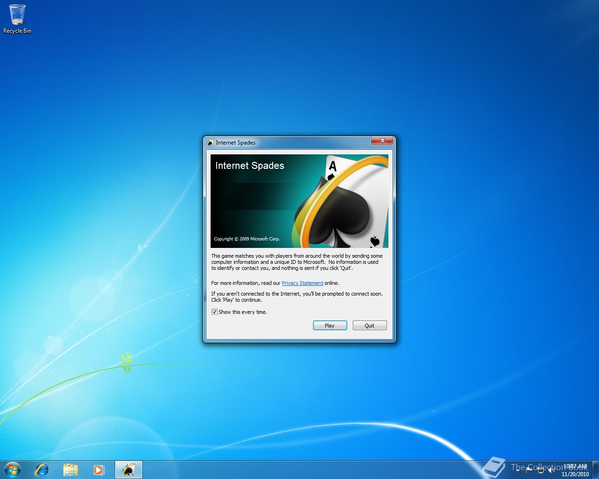599x479 pixels.
Task: Close the Internet Spades window
Action: tap(382, 140)
